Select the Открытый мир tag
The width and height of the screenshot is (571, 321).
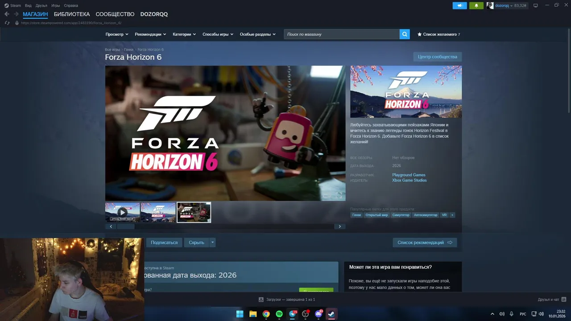(x=377, y=215)
